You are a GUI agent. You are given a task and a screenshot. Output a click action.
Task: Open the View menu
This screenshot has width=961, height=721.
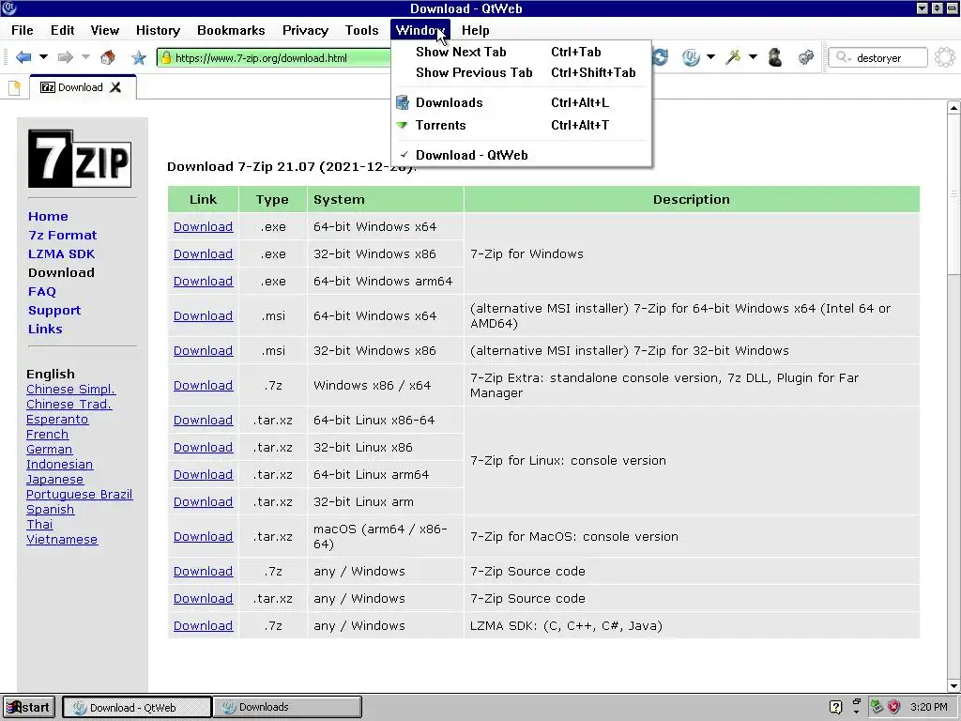(105, 30)
